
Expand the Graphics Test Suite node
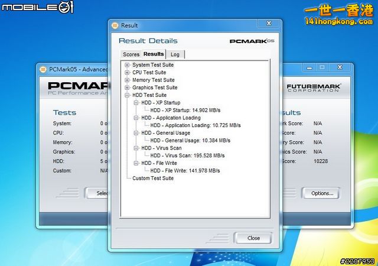pos(127,87)
